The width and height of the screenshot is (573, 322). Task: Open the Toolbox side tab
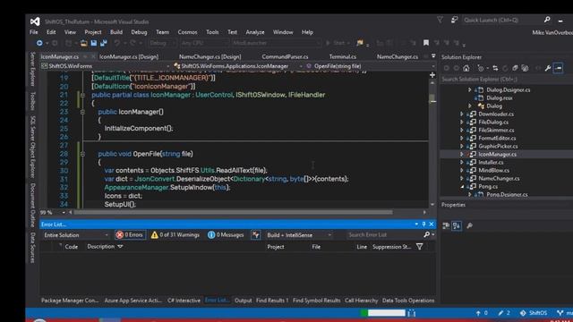pyautogui.click(x=32, y=101)
